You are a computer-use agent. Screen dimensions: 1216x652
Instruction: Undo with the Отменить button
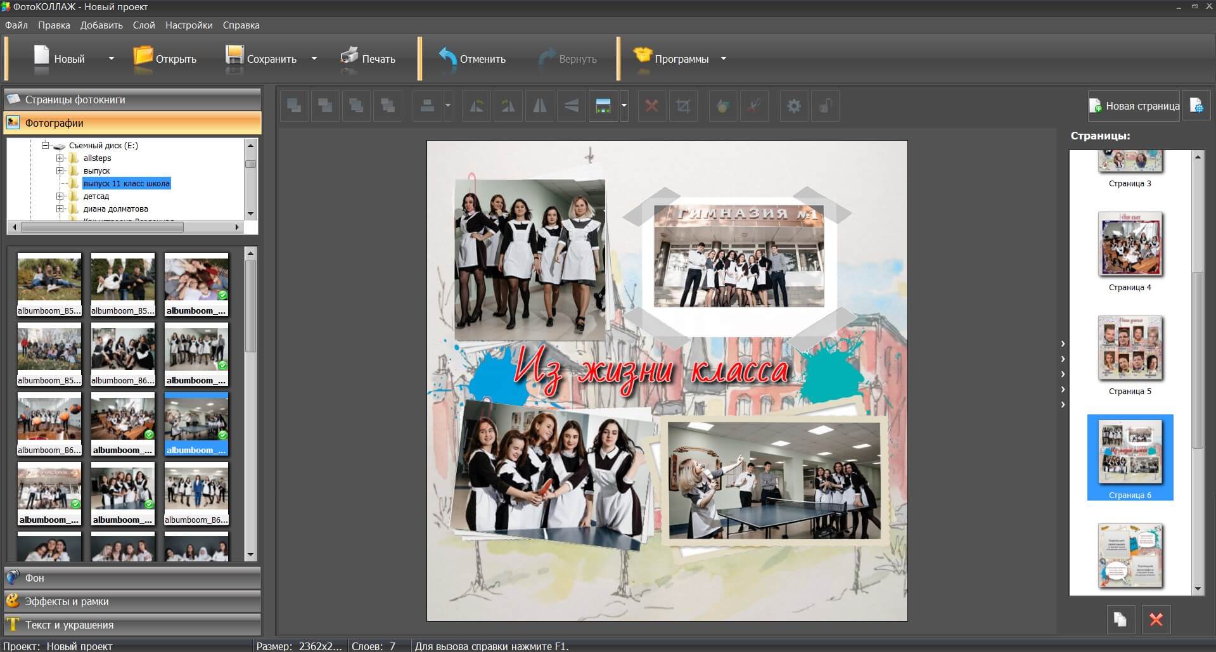coord(472,58)
